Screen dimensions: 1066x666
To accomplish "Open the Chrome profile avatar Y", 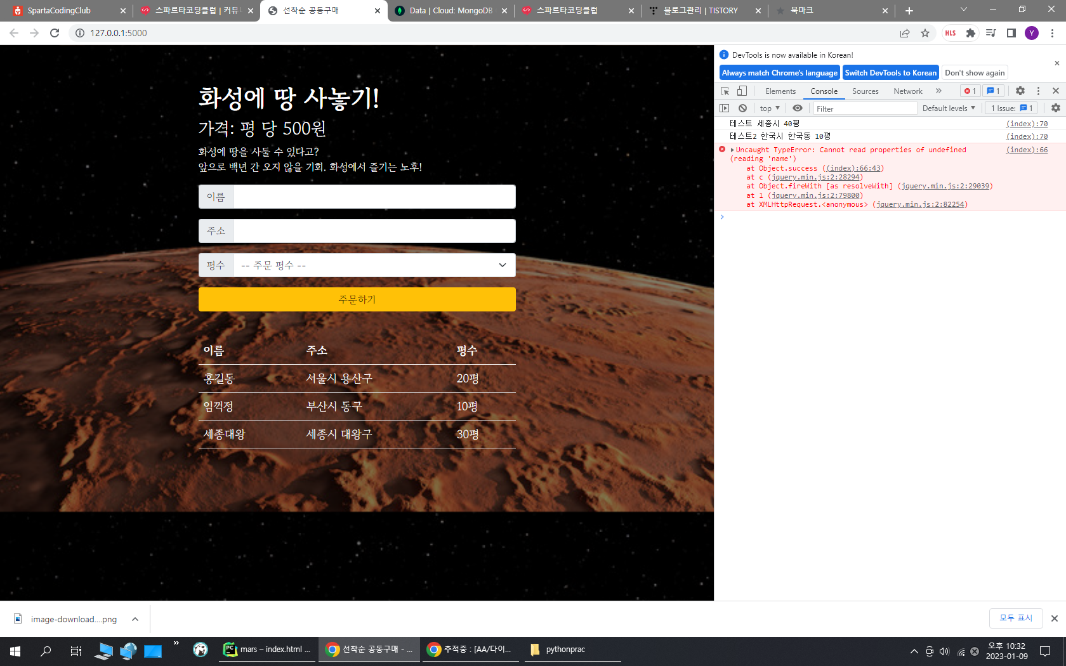I will pyautogui.click(x=1032, y=33).
